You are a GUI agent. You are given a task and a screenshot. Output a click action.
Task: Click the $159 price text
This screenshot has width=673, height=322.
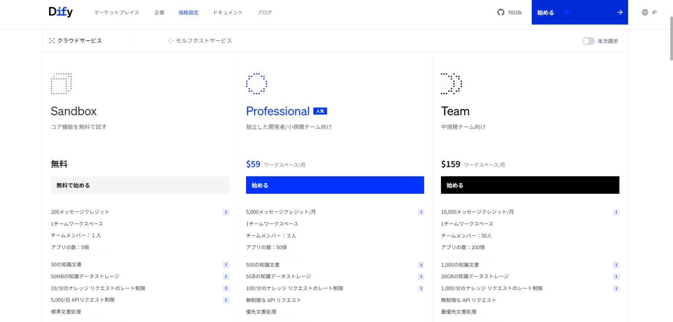450,164
